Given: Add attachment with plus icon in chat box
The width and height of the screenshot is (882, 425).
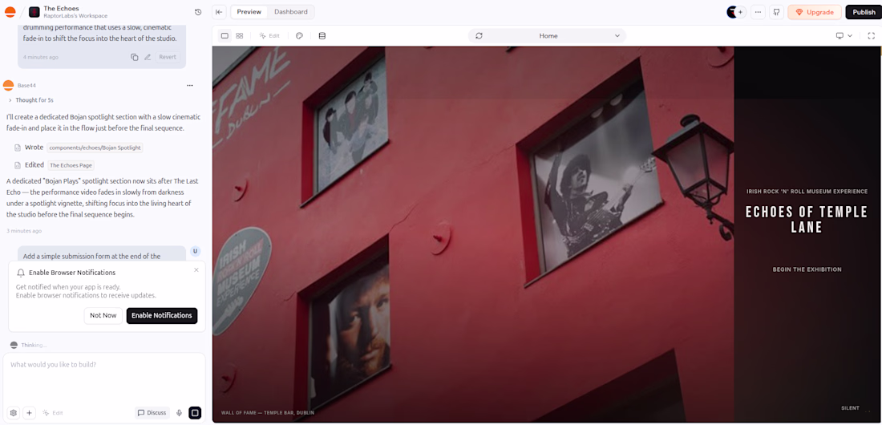Looking at the screenshot, I should coord(29,413).
